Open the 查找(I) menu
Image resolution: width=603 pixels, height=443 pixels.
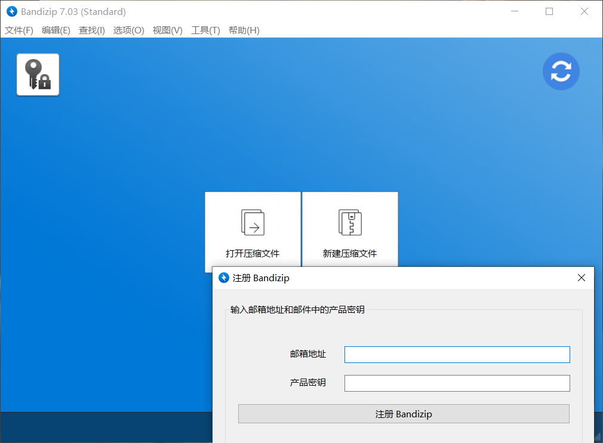click(91, 30)
